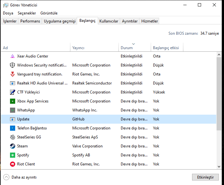Open the Dosya menu
The height and width of the screenshot is (185, 224).
(x=8, y=13)
